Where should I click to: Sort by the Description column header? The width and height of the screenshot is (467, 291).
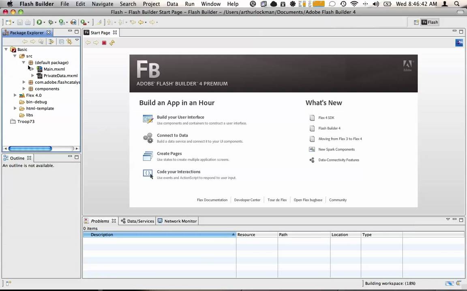[x=159, y=234]
